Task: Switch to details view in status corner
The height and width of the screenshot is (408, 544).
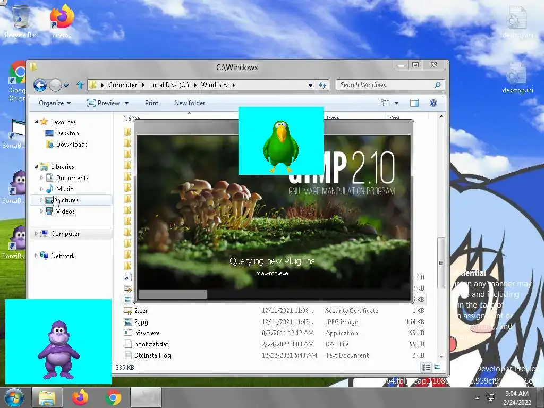Action: point(426,367)
